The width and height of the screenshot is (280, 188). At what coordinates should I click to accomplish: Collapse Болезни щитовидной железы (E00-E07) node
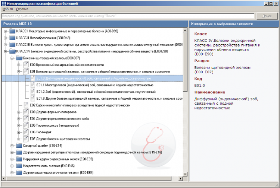click(x=12, y=58)
